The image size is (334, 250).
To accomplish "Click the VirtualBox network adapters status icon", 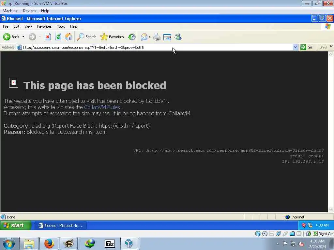I will pos(278,234).
